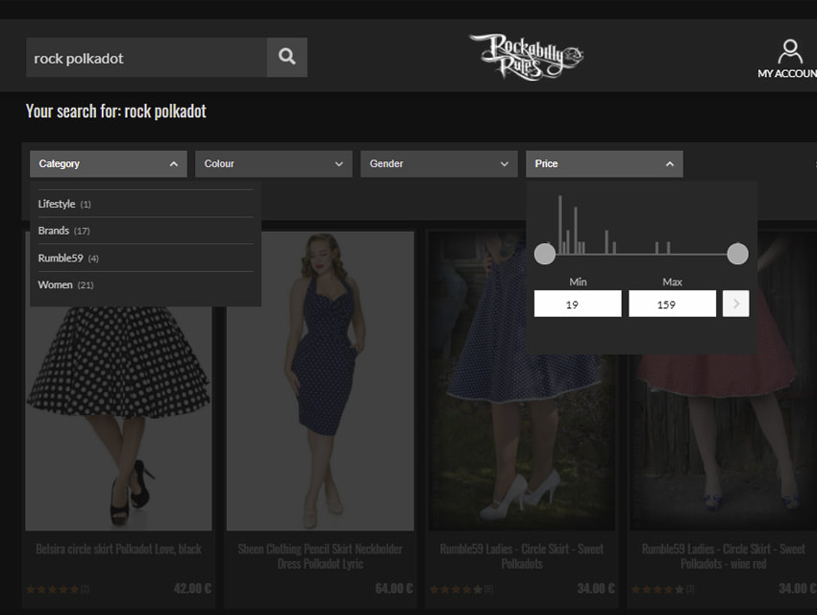Open the Belsira circle skirt Polkadot Love product

pos(118,549)
